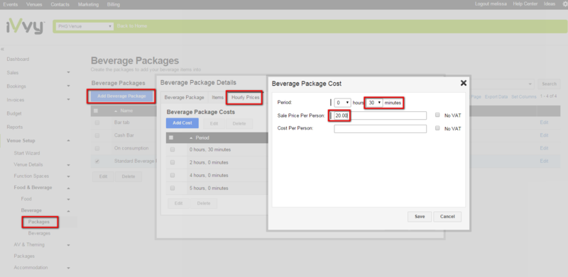568x277 pixels.
Task: Tick the On consumption row checkbox
Action: coord(97,148)
